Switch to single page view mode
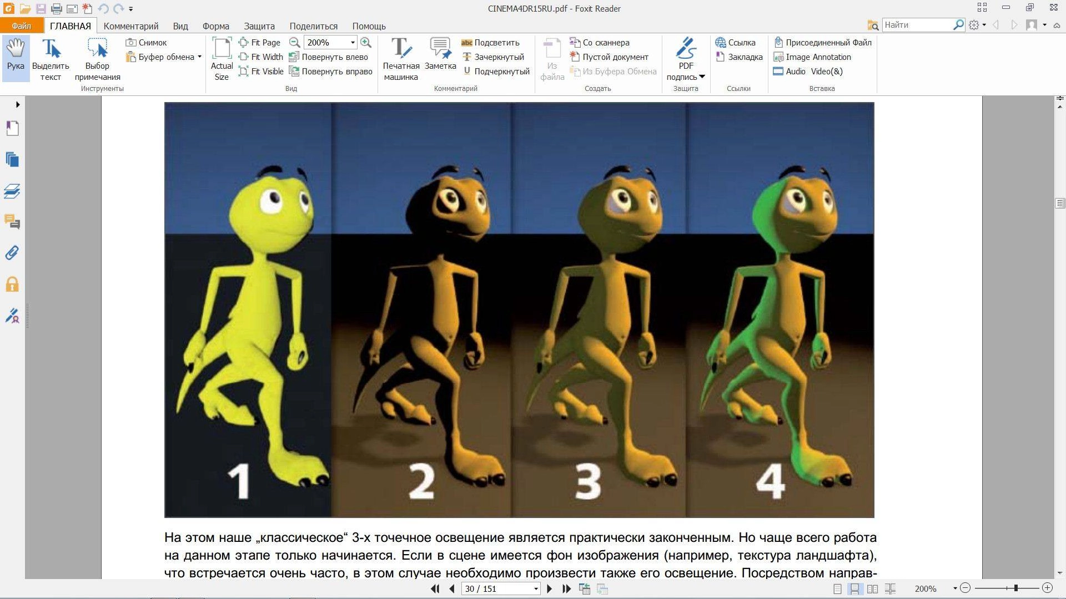Image resolution: width=1066 pixels, height=599 pixels. click(837, 588)
